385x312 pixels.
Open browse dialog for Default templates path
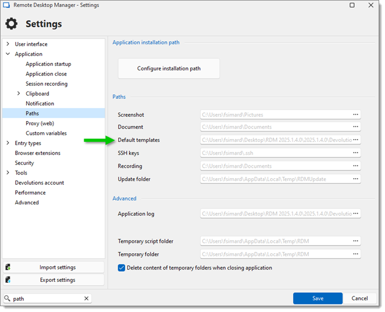(x=355, y=140)
